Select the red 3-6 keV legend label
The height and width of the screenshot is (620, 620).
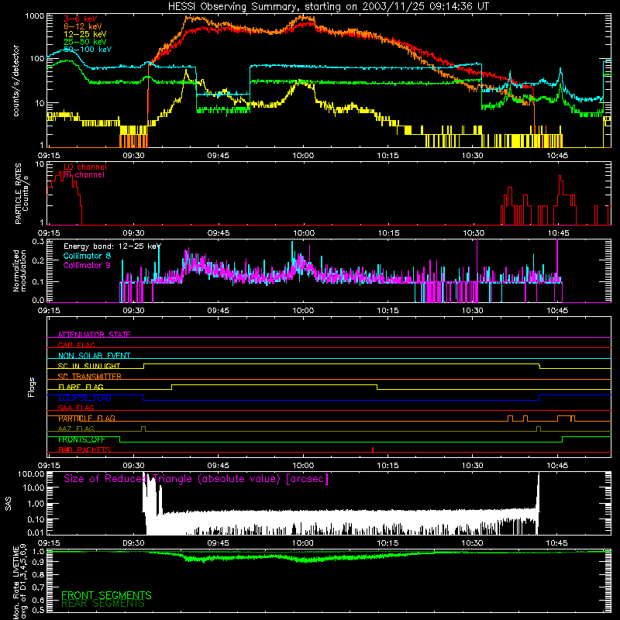81,19
